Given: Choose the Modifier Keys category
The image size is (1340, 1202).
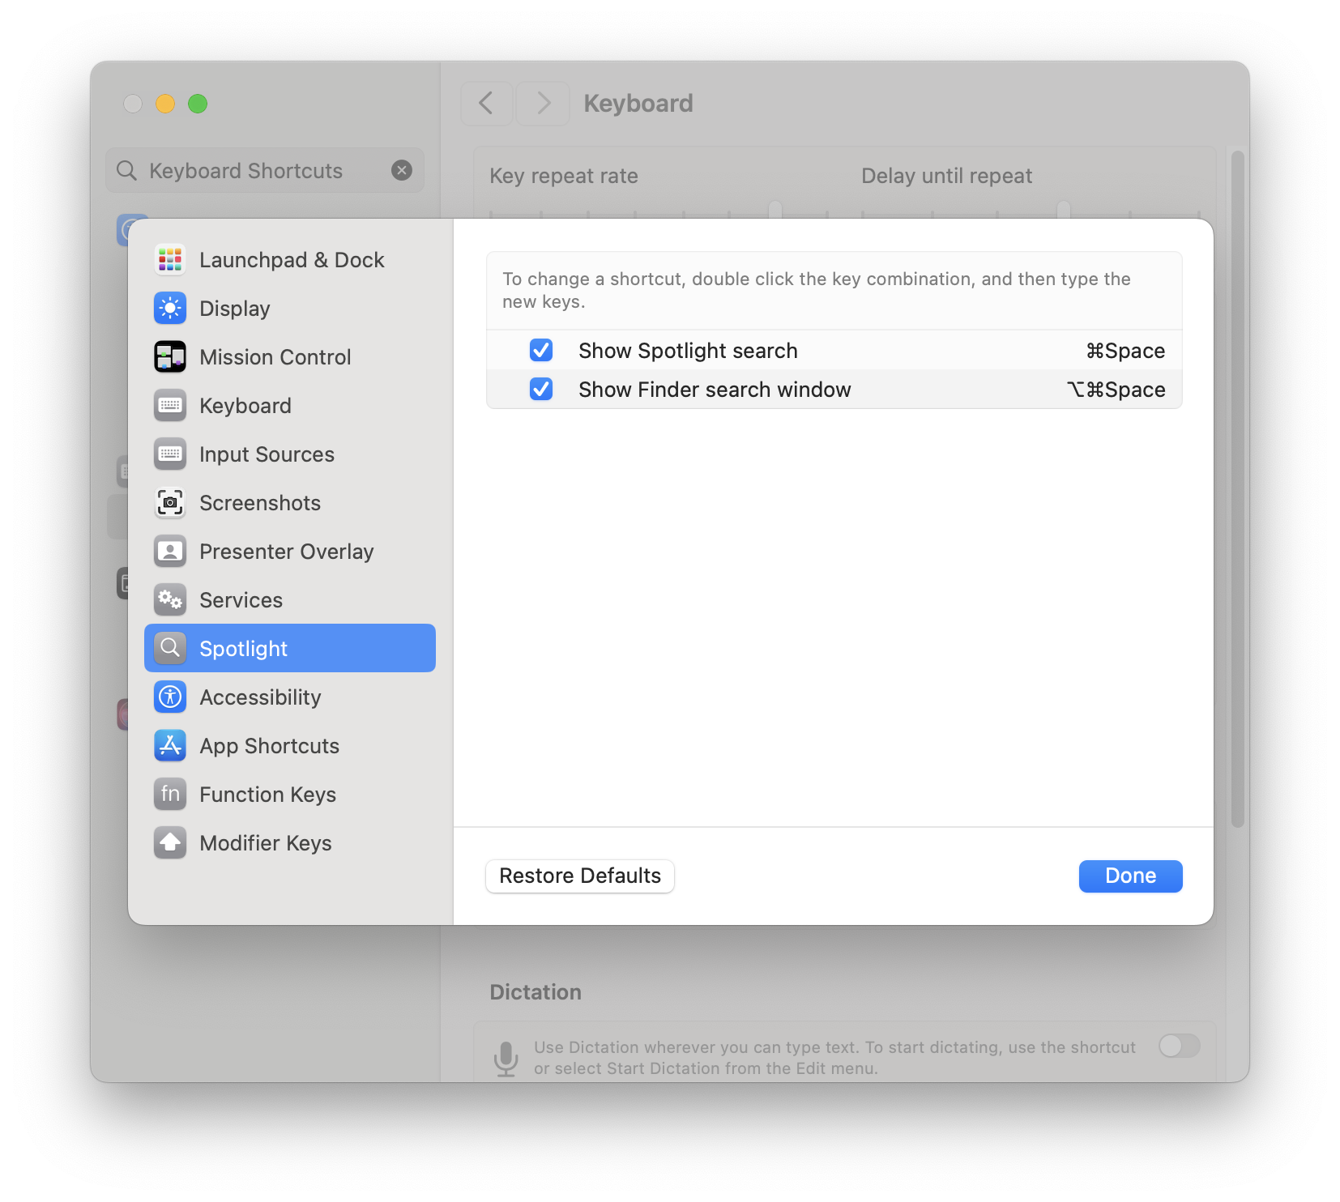Looking at the screenshot, I should click(290, 843).
